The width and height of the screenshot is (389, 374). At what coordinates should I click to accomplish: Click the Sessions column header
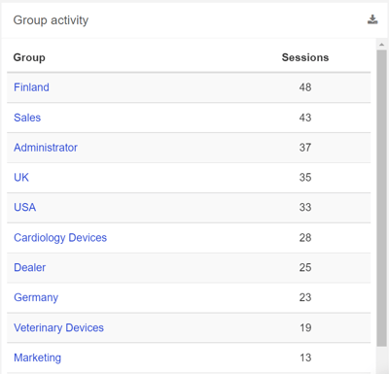(305, 57)
